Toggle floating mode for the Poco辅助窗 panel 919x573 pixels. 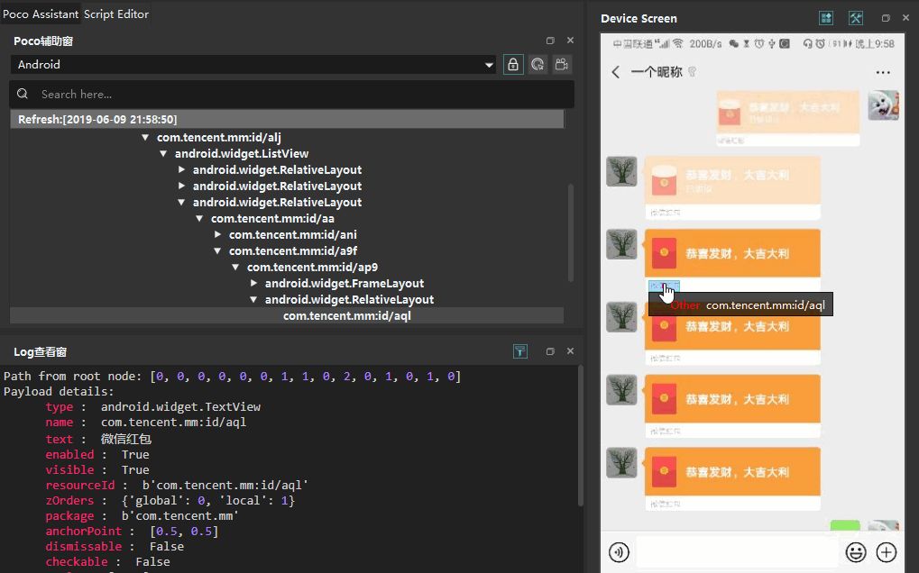[550, 40]
